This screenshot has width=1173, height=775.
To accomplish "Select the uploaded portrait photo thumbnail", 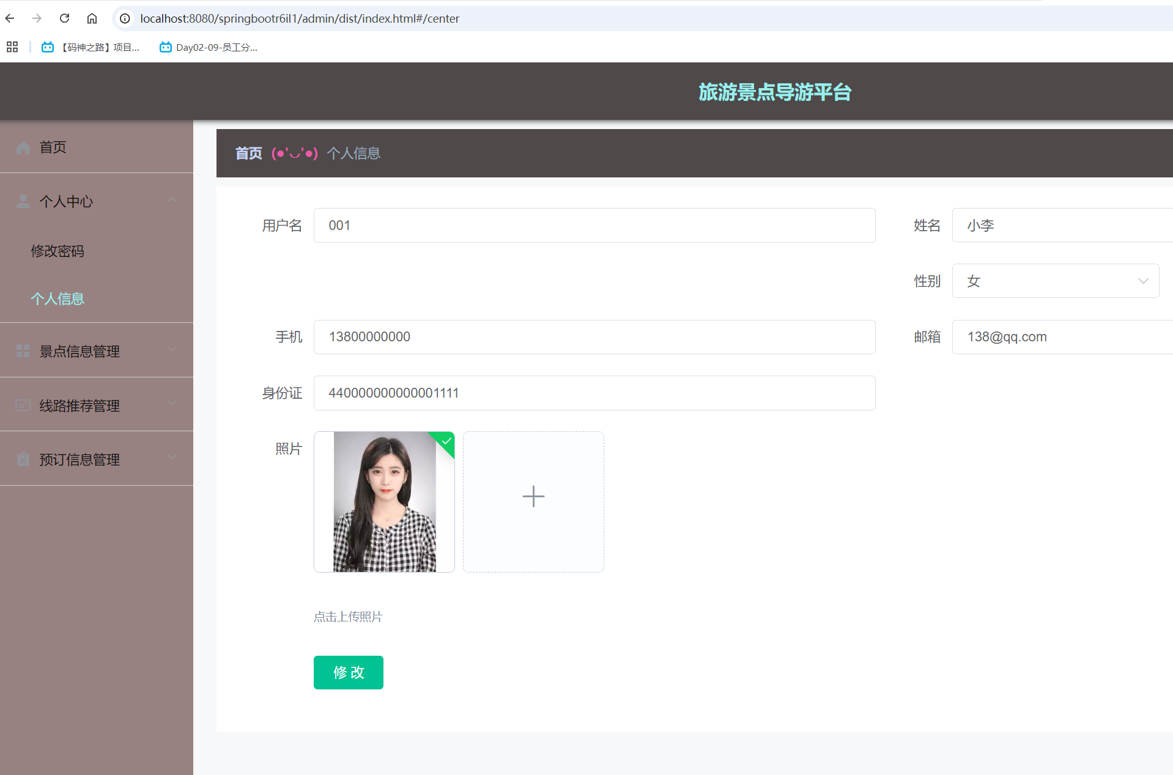I will click(384, 502).
